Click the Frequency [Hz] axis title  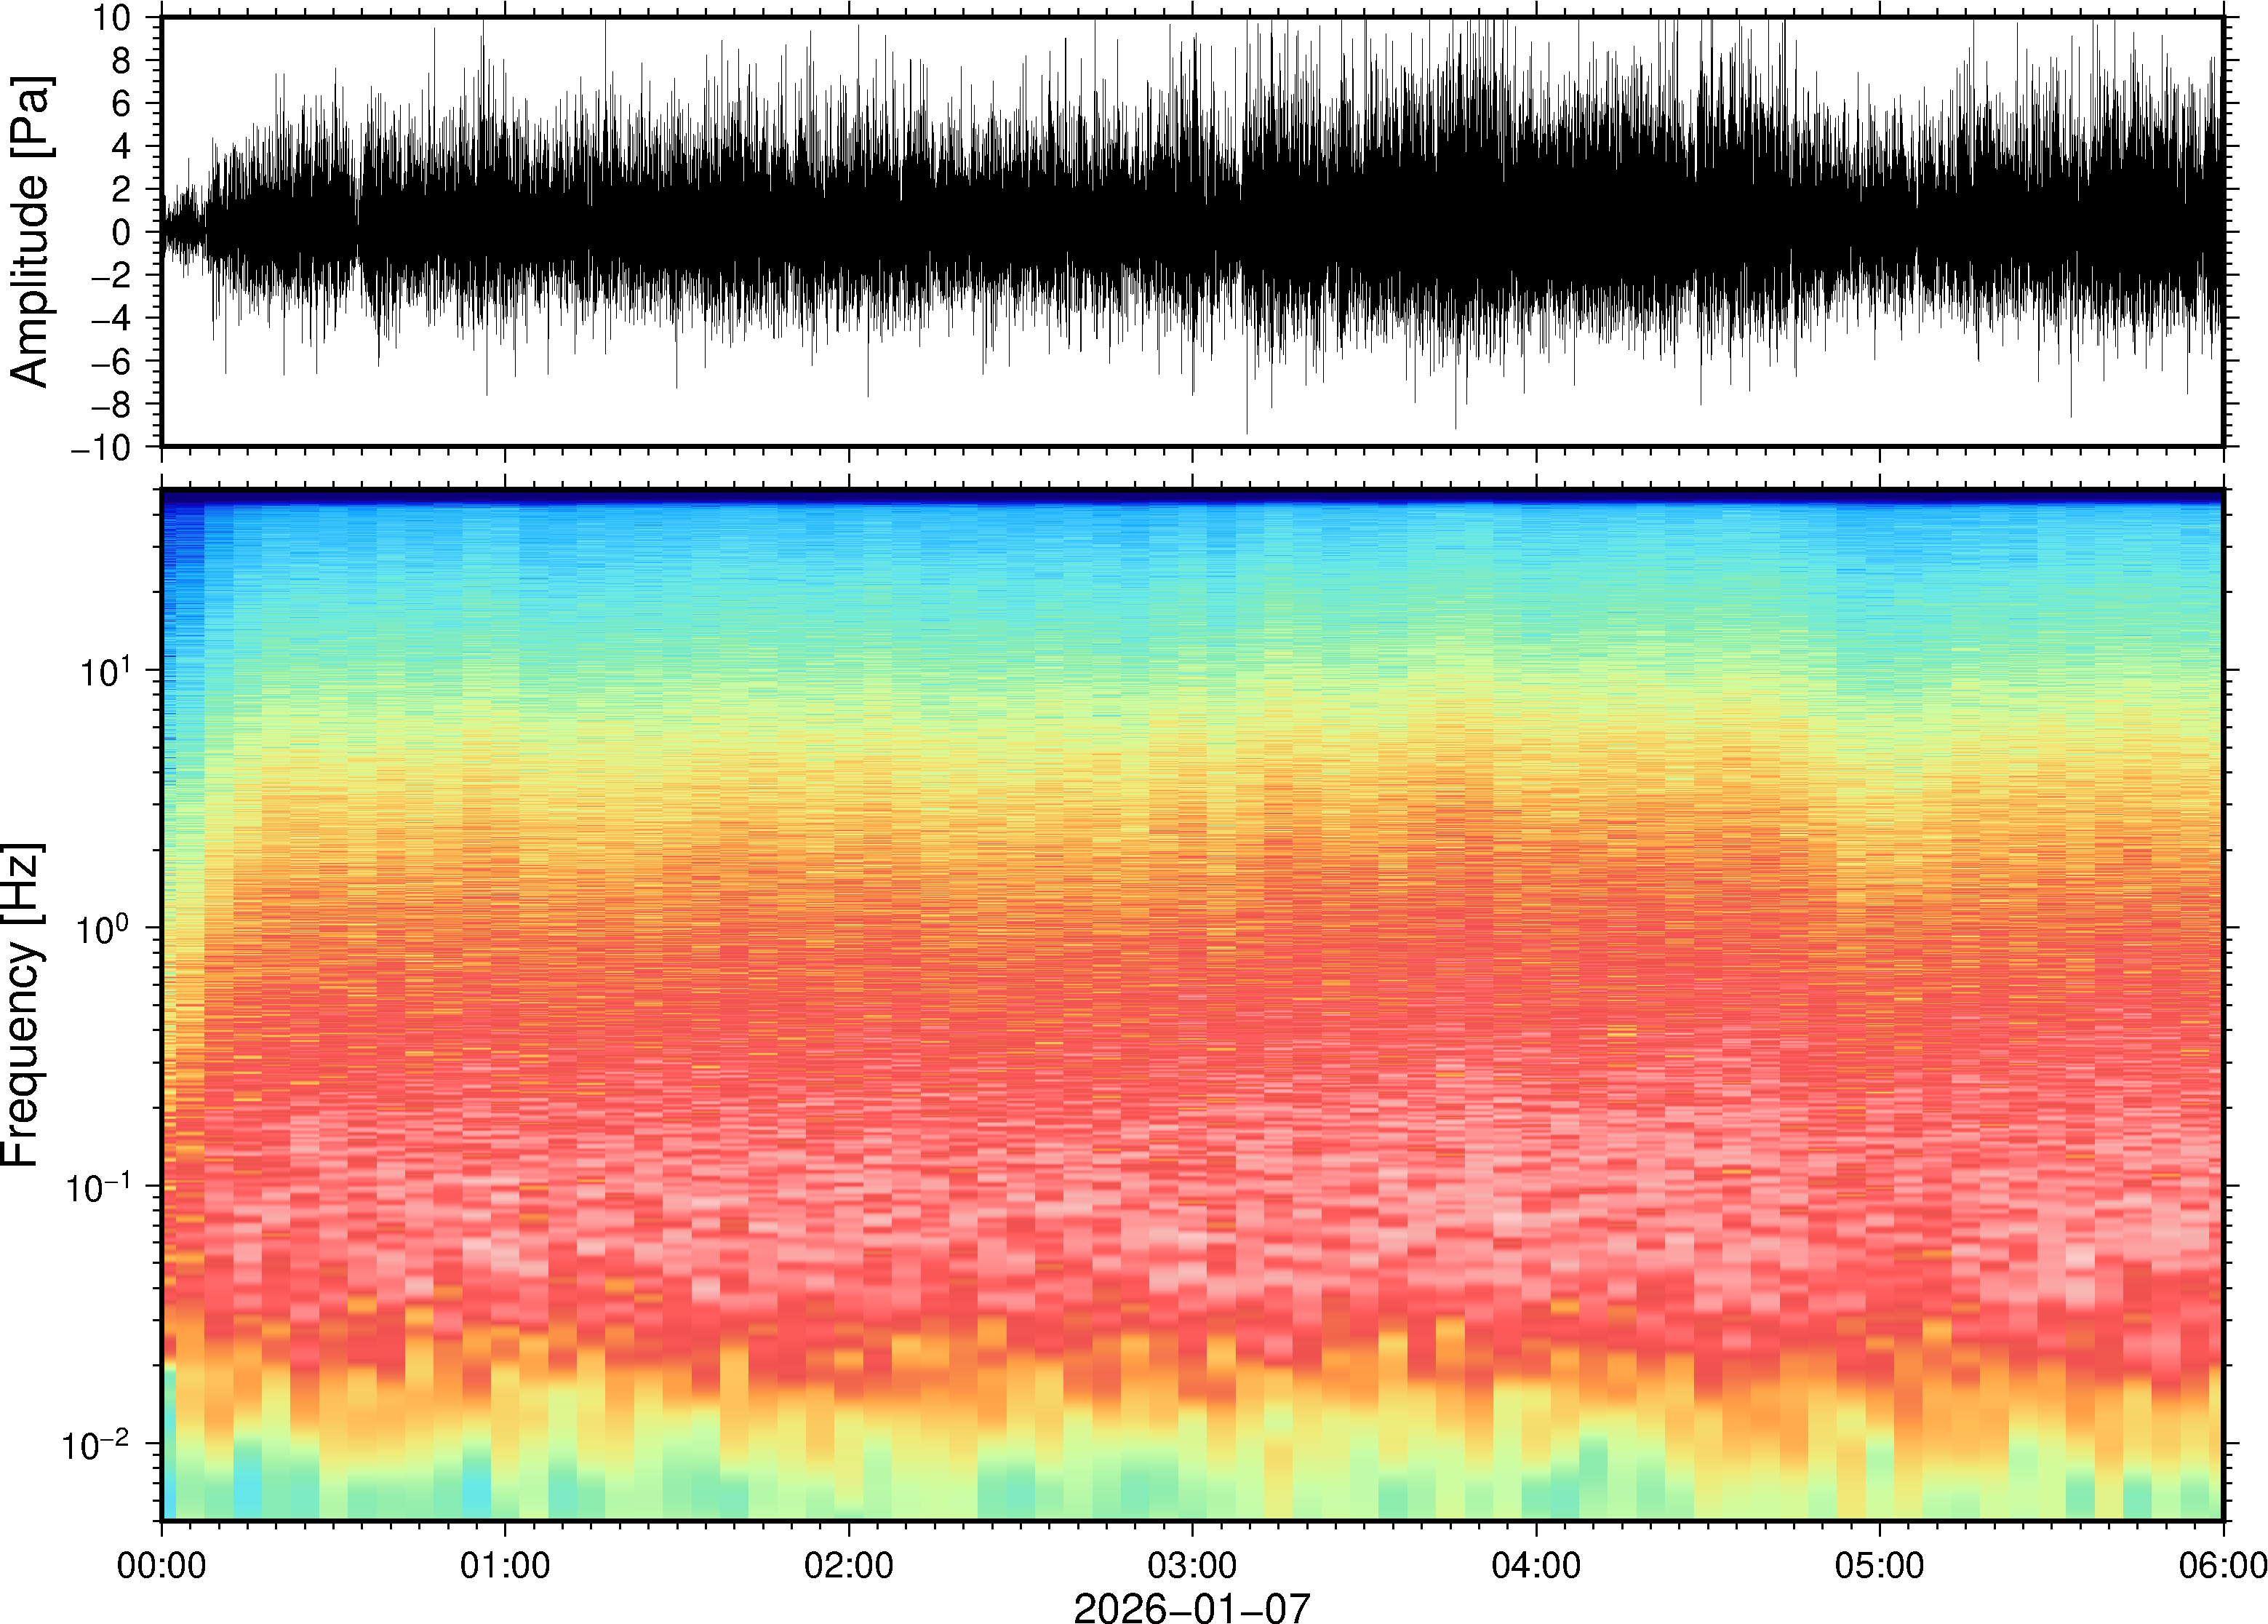tap(22, 1005)
